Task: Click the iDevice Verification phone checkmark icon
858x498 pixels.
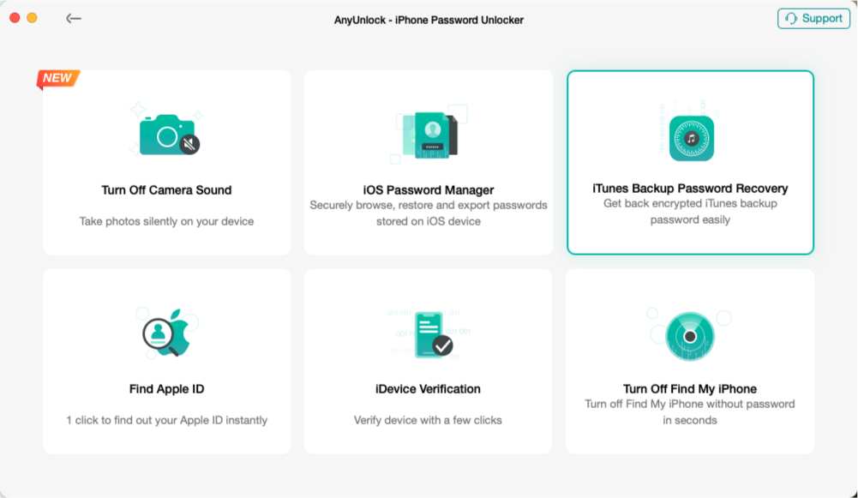Action: (432, 334)
